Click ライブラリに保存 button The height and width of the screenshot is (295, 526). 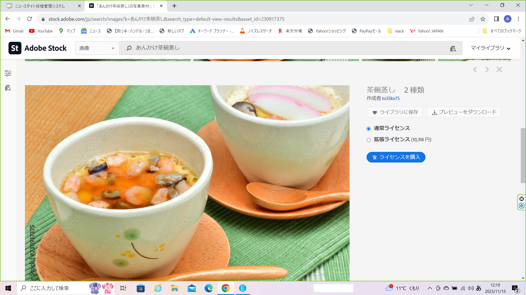(395, 112)
